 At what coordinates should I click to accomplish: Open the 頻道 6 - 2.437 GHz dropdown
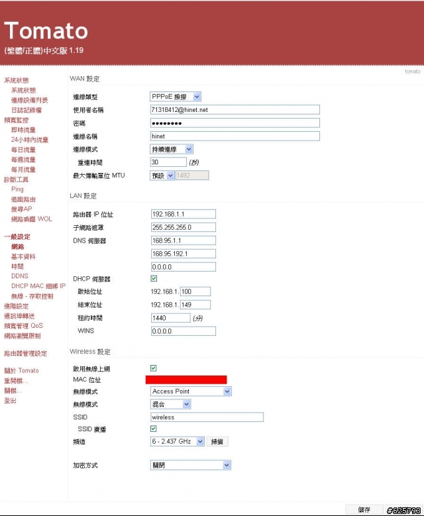(x=178, y=442)
